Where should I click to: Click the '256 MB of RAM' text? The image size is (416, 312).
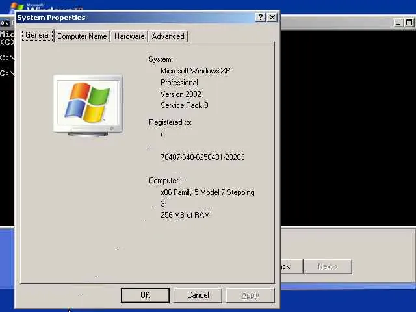tap(185, 215)
